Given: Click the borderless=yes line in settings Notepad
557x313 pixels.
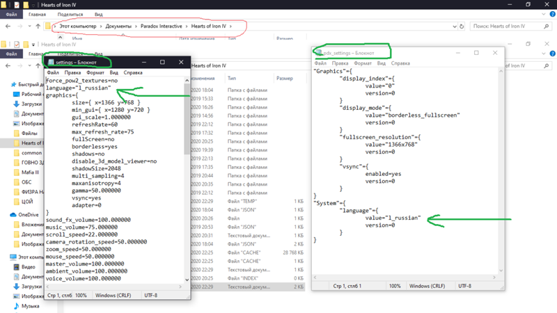Looking at the screenshot, I should 95,147.
